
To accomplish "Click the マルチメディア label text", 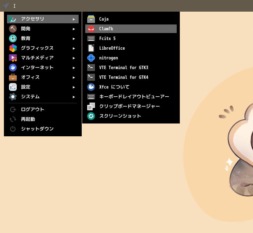I will (x=37, y=58).
